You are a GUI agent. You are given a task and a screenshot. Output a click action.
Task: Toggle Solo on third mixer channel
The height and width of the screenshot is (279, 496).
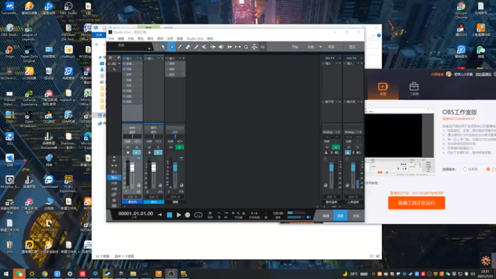pyautogui.click(x=179, y=147)
